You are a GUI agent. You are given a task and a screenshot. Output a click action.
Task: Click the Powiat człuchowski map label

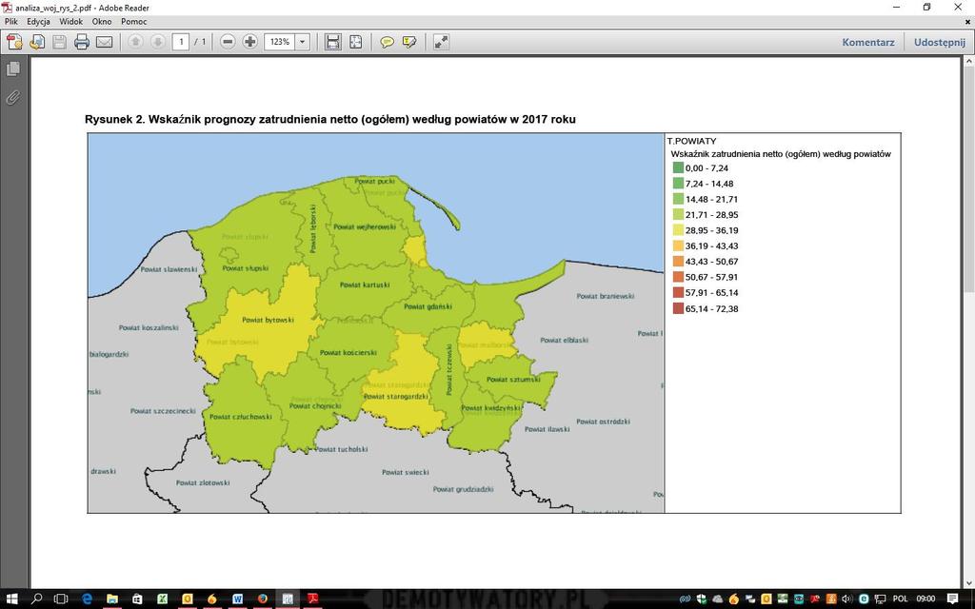pos(241,417)
